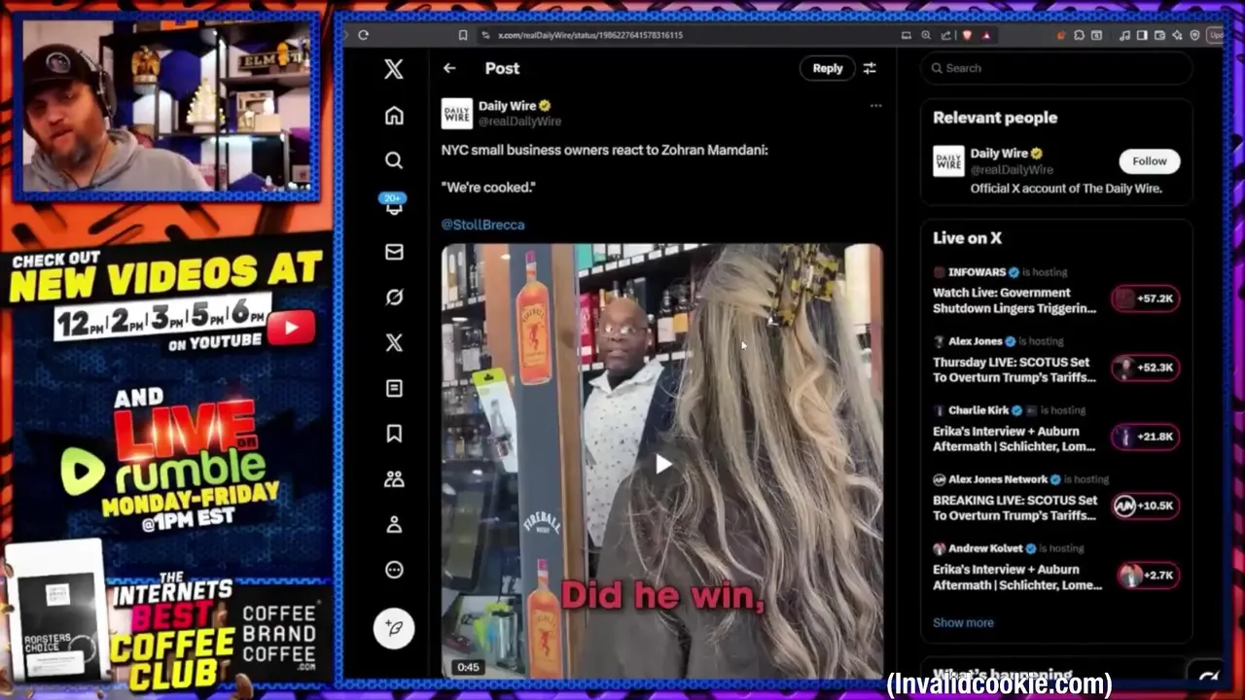Click the X logo in the sidebar top

[x=394, y=68]
